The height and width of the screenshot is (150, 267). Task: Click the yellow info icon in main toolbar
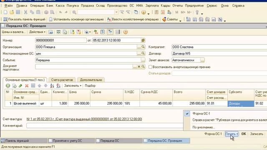coord(144,12)
